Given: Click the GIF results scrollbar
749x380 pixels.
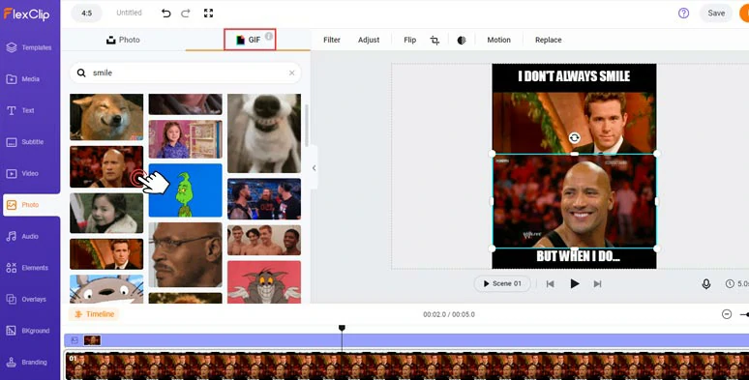Looking at the screenshot, I should [x=306, y=125].
